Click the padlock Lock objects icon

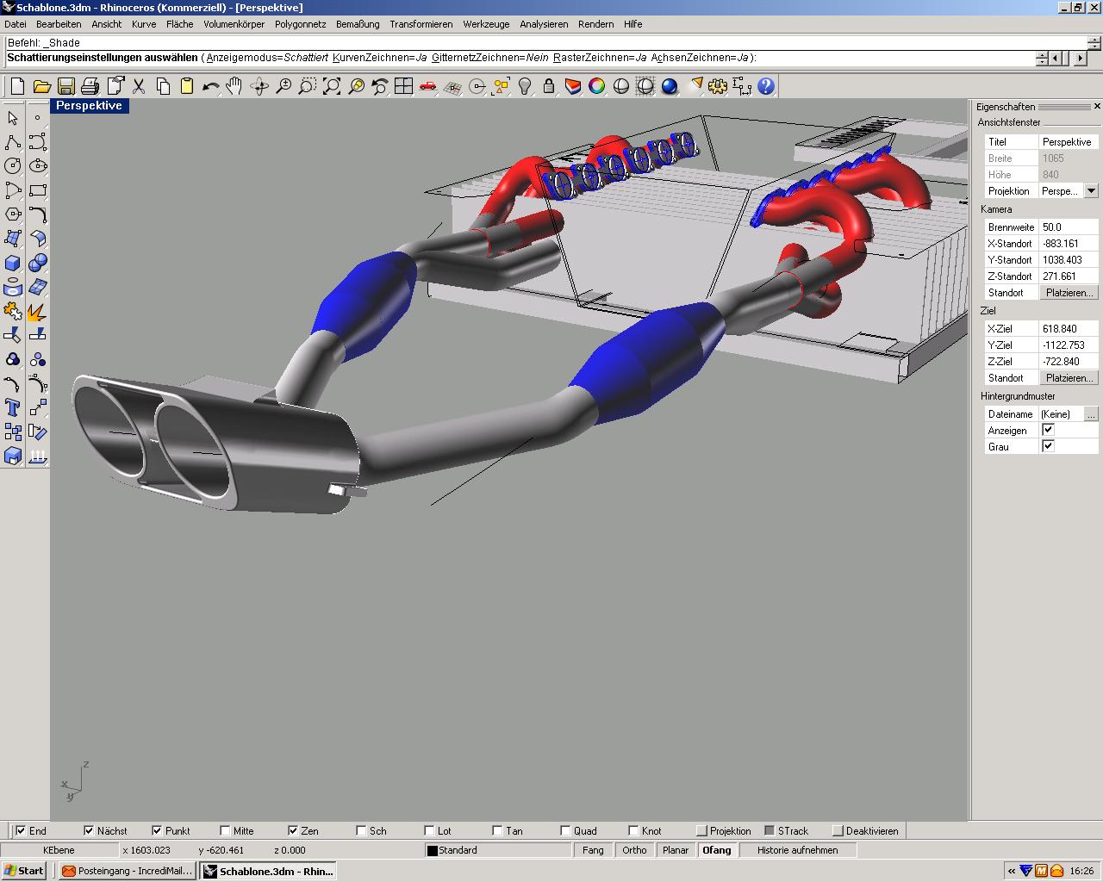[549, 86]
